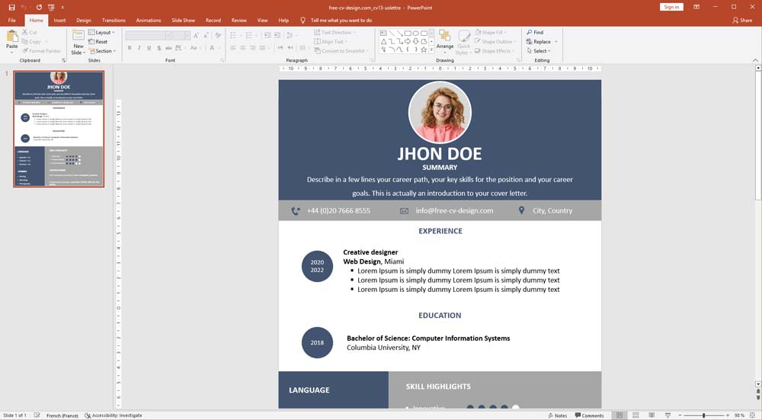This screenshot has width=762, height=420.
Task: Apply Underline formatting
Action: 149,47
